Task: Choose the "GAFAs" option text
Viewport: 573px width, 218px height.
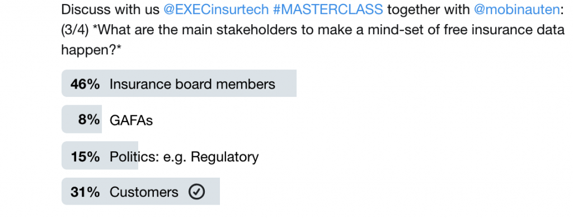Action: pos(131,120)
